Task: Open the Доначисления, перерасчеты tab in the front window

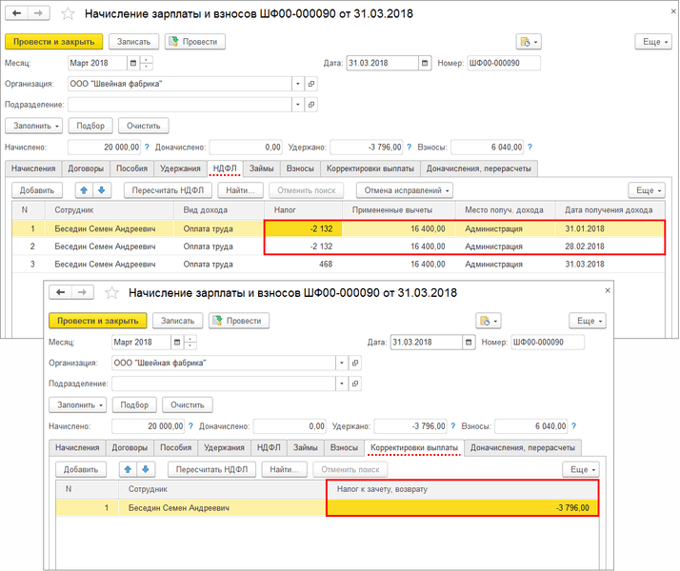Action: [523, 447]
